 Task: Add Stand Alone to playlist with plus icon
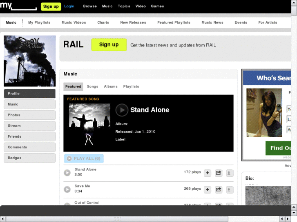tap(208, 173)
